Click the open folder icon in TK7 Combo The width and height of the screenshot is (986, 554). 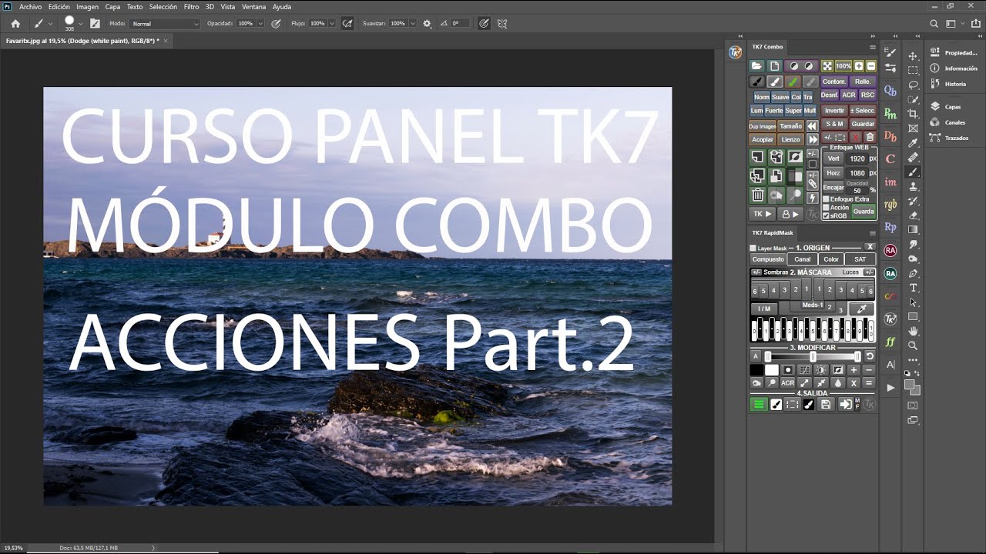[756, 66]
